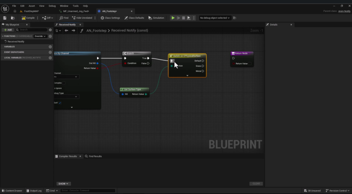352x194 pixels.
Task: Expand the Line Trace node options
Action: [71, 107]
